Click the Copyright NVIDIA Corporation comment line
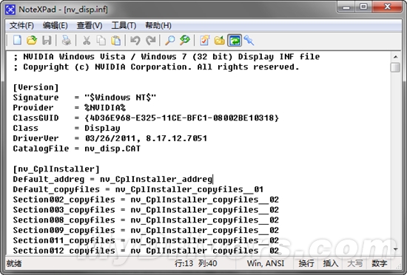The width and height of the screenshot is (407, 275). [156, 67]
